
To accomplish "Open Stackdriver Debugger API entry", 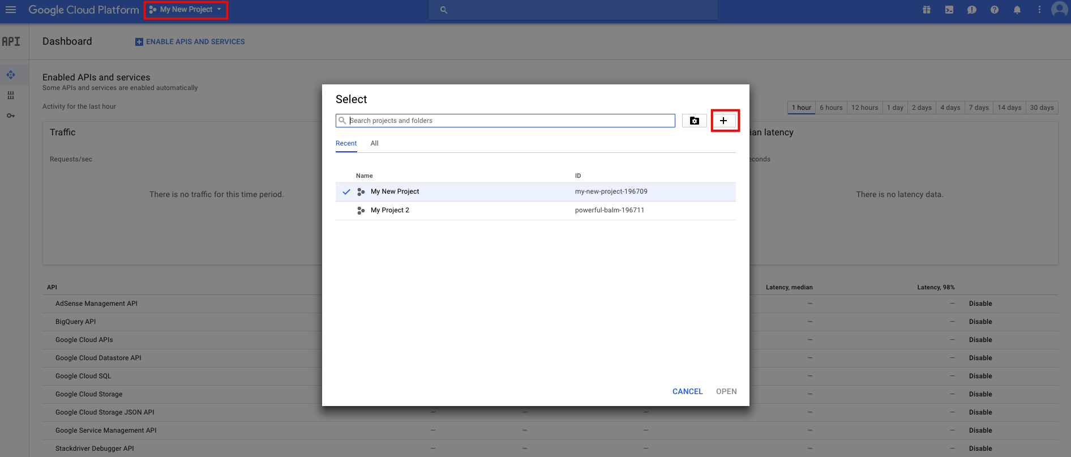I will 95,449.
